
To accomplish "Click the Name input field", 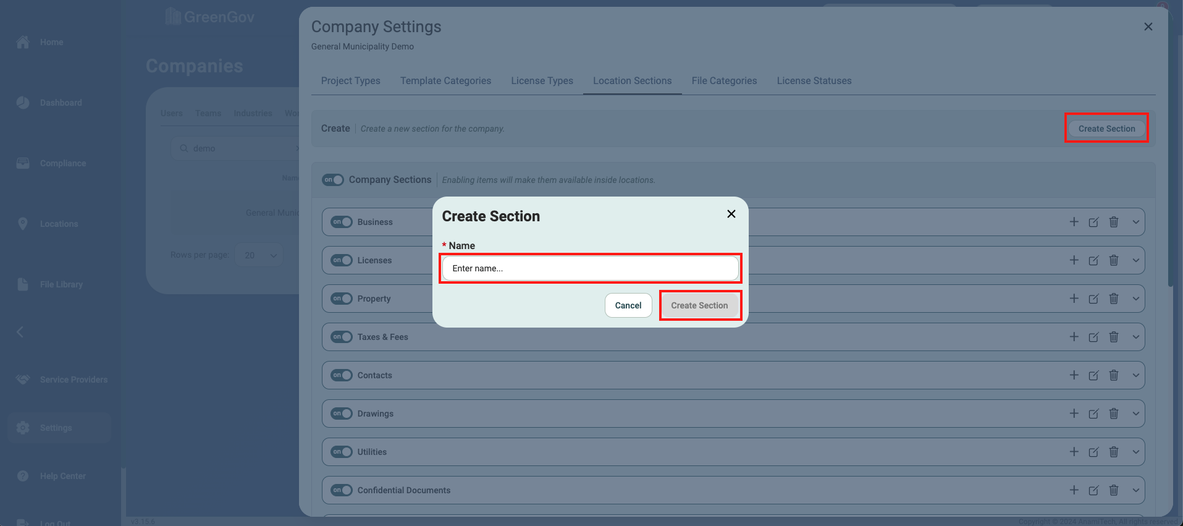I will coord(590,268).
